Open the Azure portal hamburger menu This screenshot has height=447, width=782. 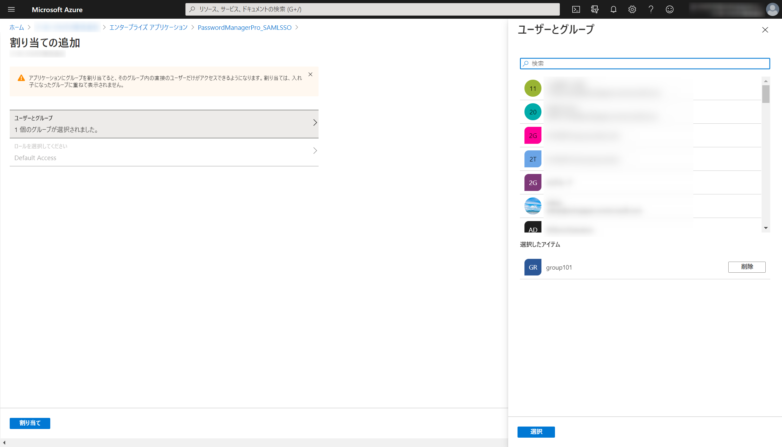click(11, 9)
